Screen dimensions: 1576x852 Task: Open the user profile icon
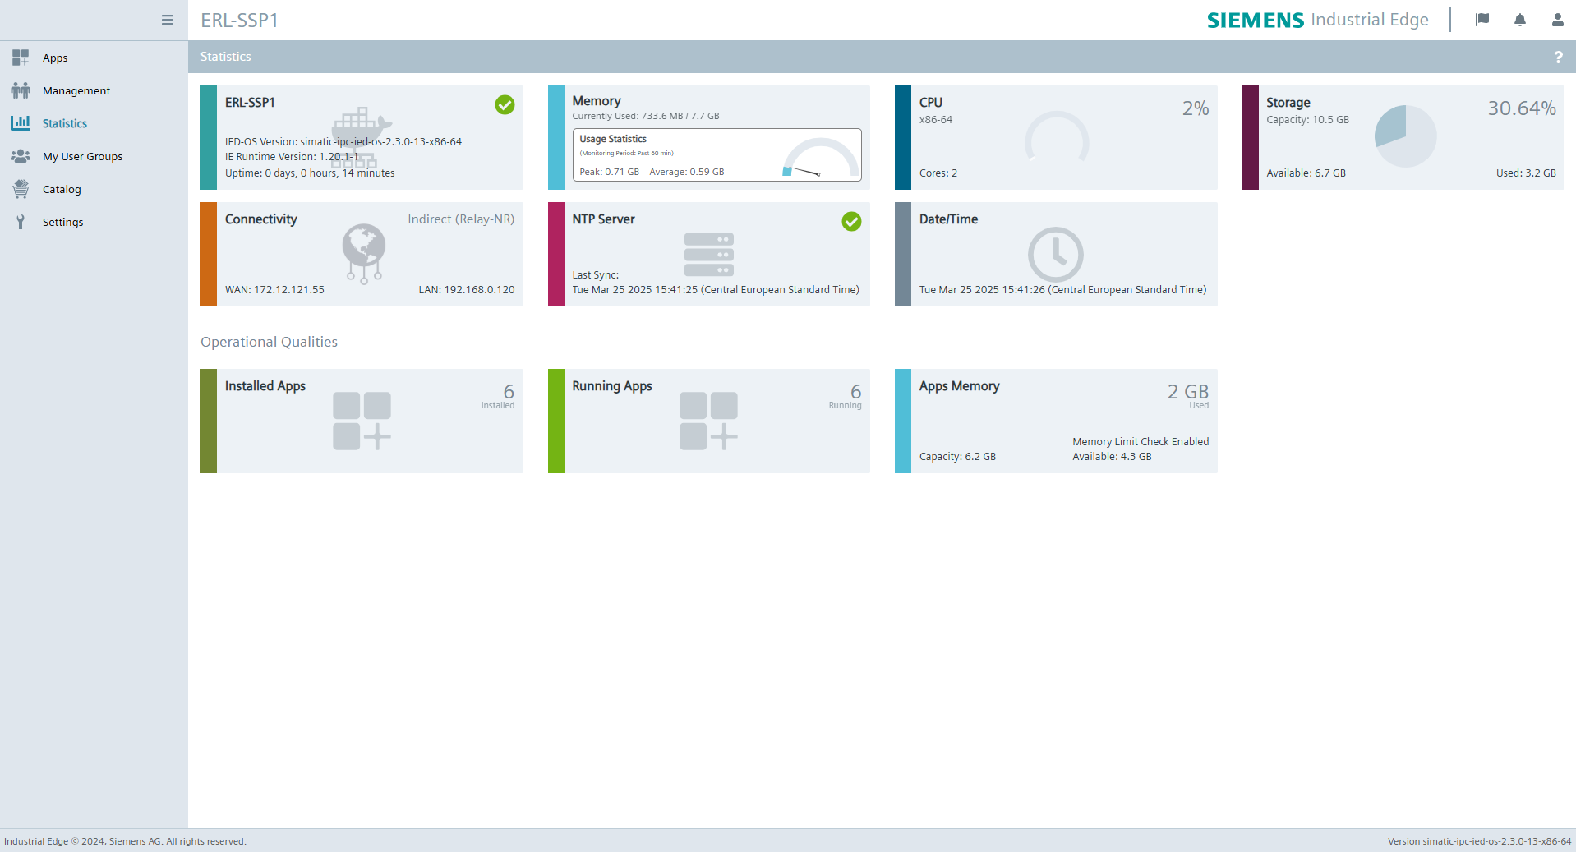1557,20
